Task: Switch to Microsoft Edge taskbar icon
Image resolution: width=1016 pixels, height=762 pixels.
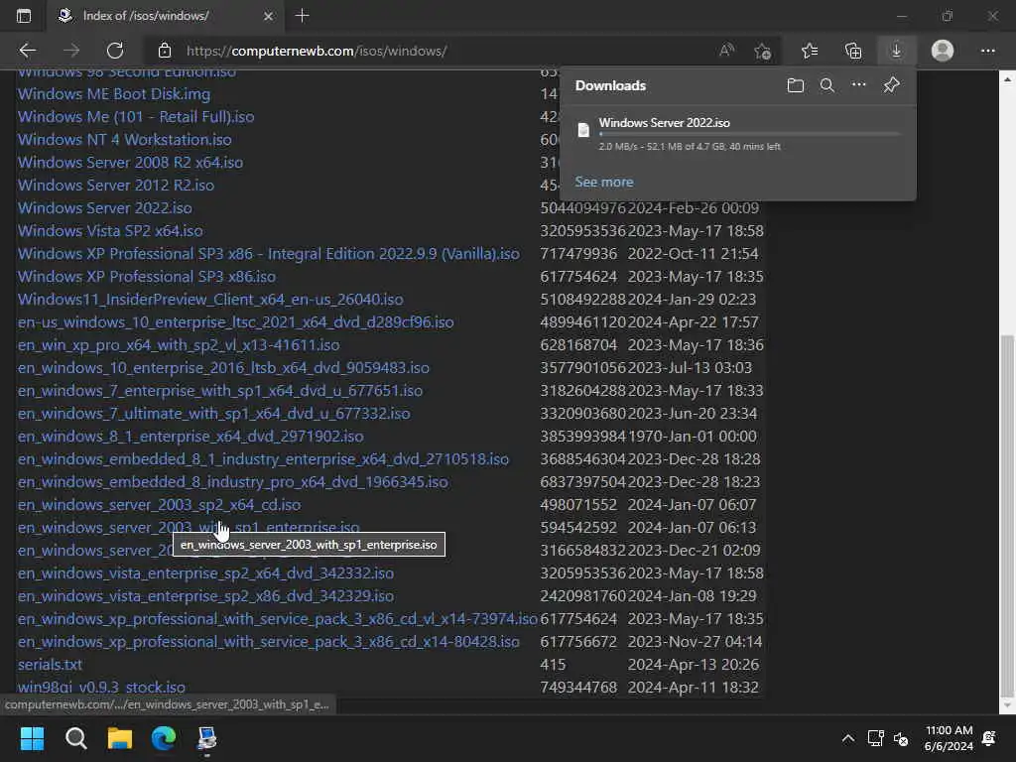Action: (164, 738)
